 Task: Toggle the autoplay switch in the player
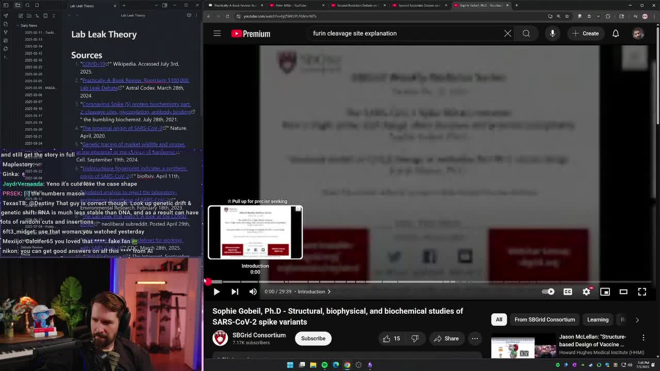click(x=548, y=292)
